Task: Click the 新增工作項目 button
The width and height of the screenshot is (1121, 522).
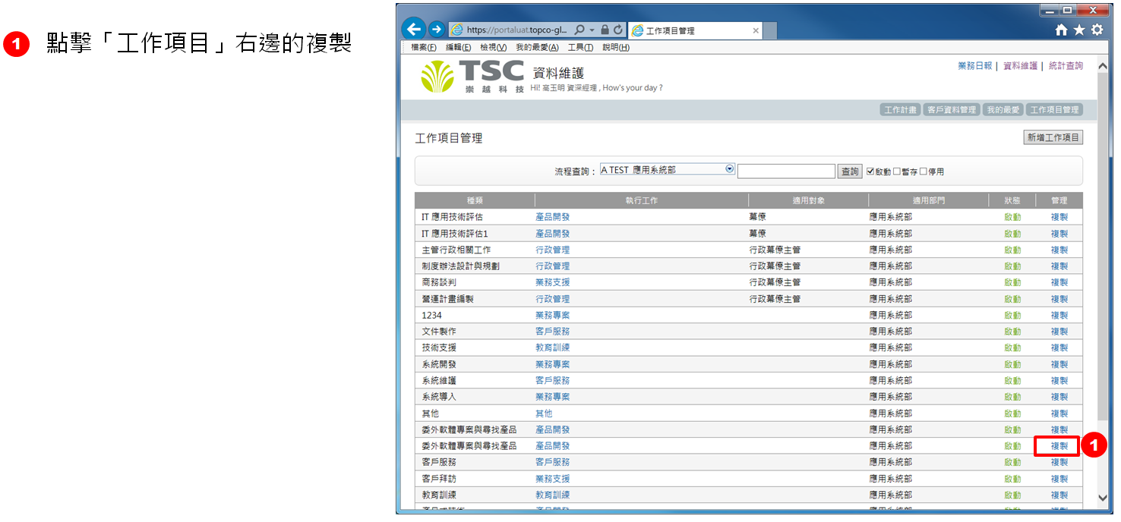Action: [1053, 137]
